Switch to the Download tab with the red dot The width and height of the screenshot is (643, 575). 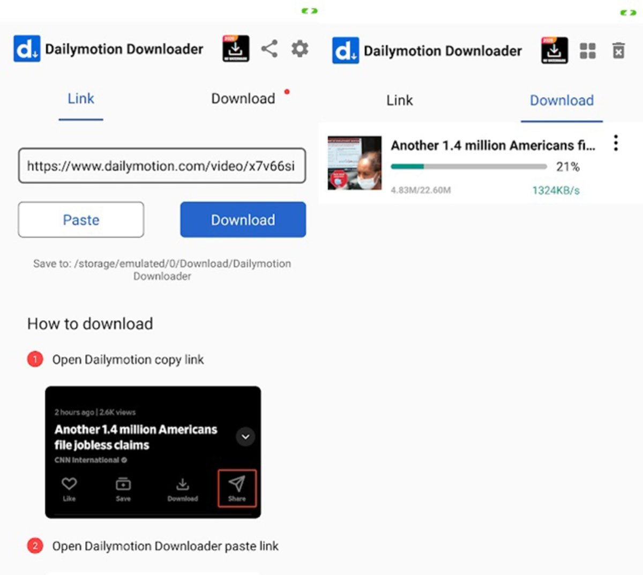(244, 99)
